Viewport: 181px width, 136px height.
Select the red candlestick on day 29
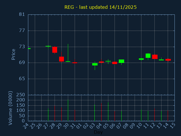click(x=61, y=59)
